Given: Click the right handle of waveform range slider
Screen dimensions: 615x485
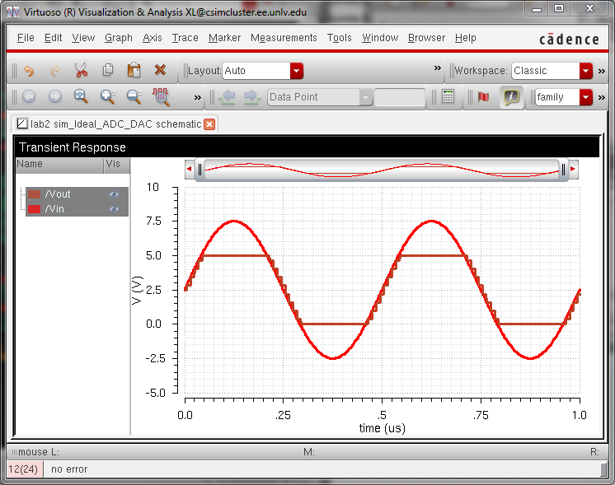Looking at the screenshot, I should pos(564,170).
